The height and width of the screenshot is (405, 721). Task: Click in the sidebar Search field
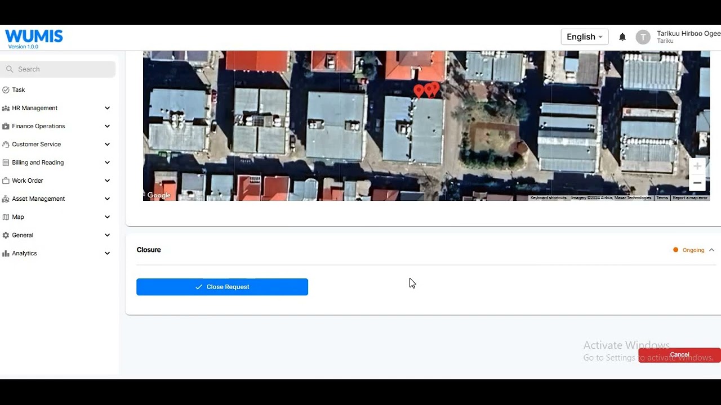pos(58,69)
